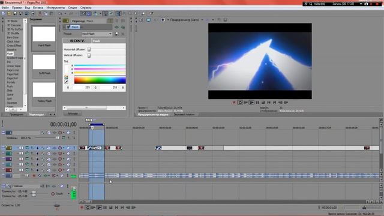Select Dissolve in the transitions list
The width and height of the screenshot is (384, 216).
click(12, 50)
